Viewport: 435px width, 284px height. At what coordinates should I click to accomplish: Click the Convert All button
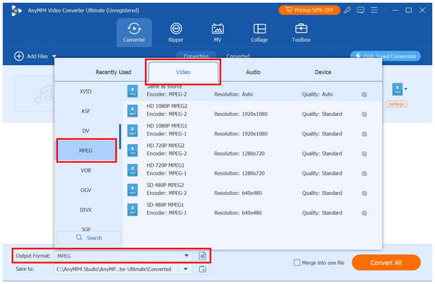386,262
